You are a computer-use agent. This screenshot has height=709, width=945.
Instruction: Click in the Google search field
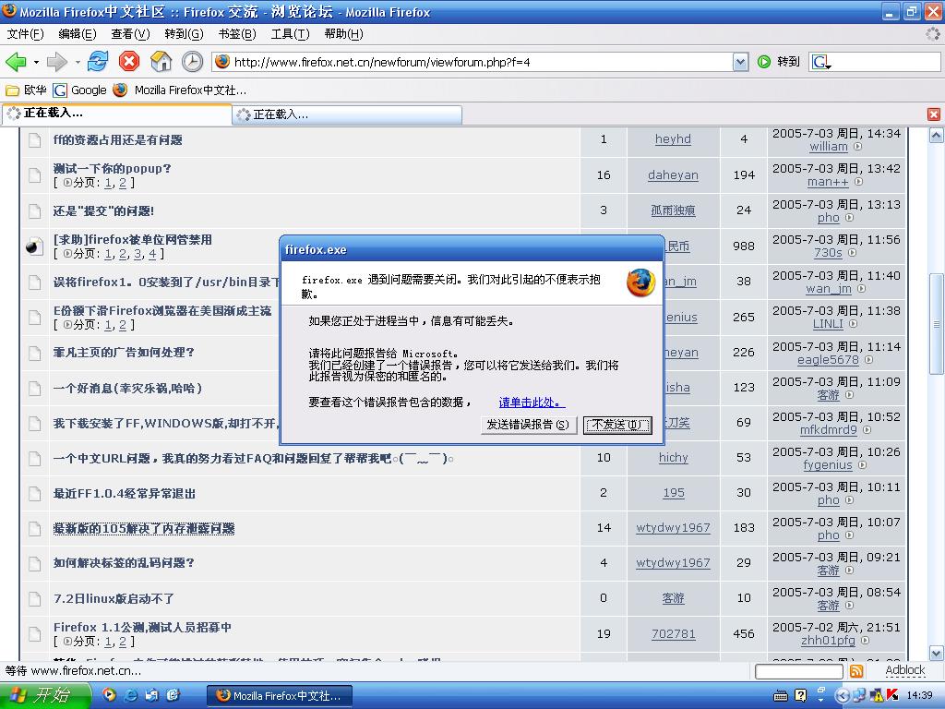click(885, 62)
